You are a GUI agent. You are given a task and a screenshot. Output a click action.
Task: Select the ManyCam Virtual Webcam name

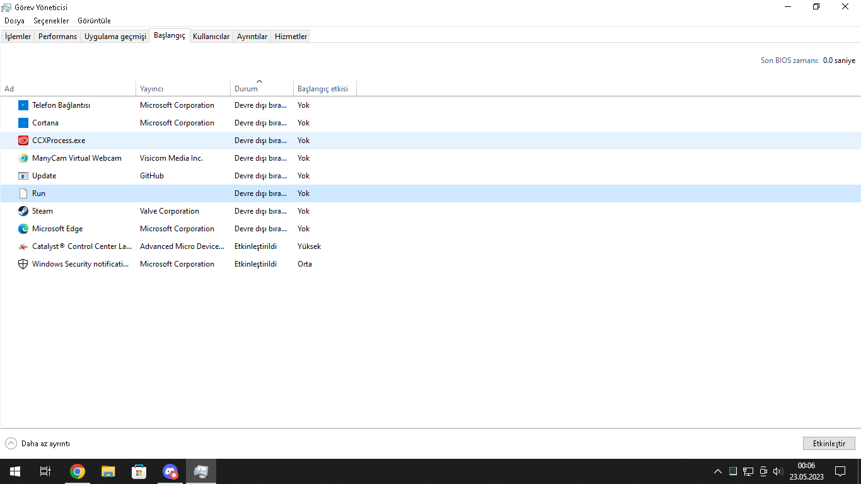[x=77, y=158]
